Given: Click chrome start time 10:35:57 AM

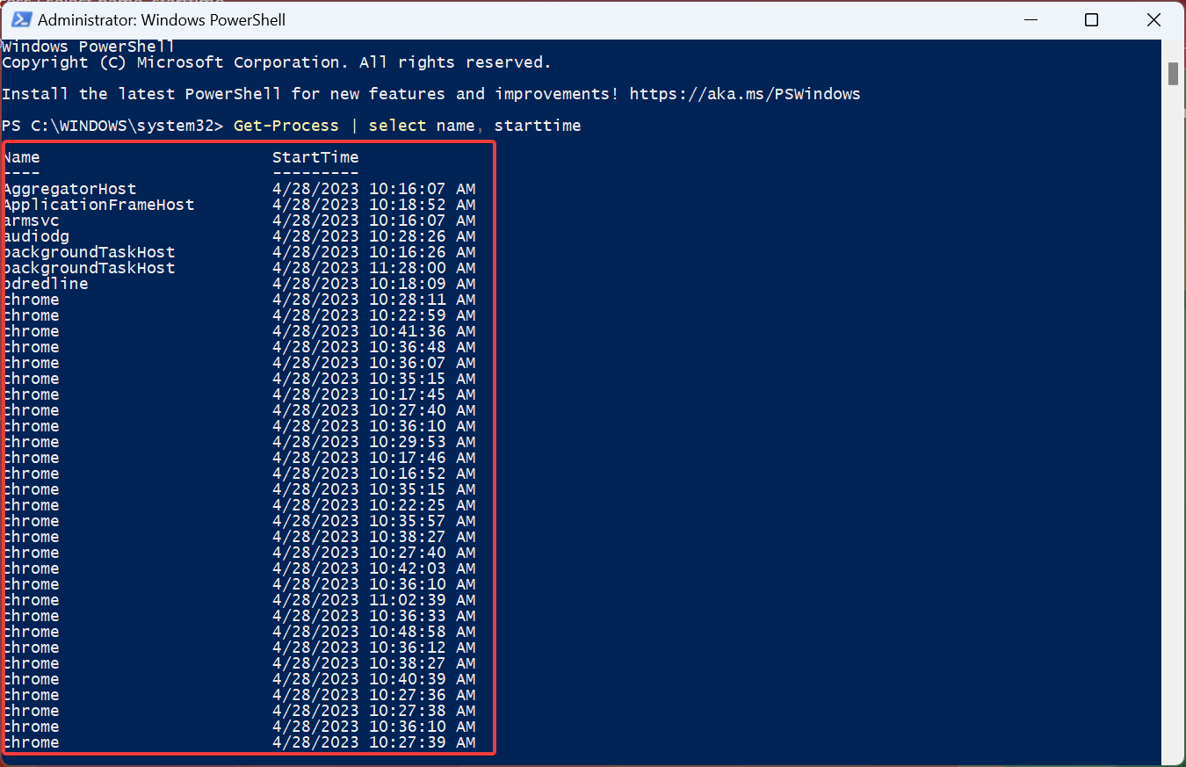Looking at the screenshot, I should (x=374, y=521).
